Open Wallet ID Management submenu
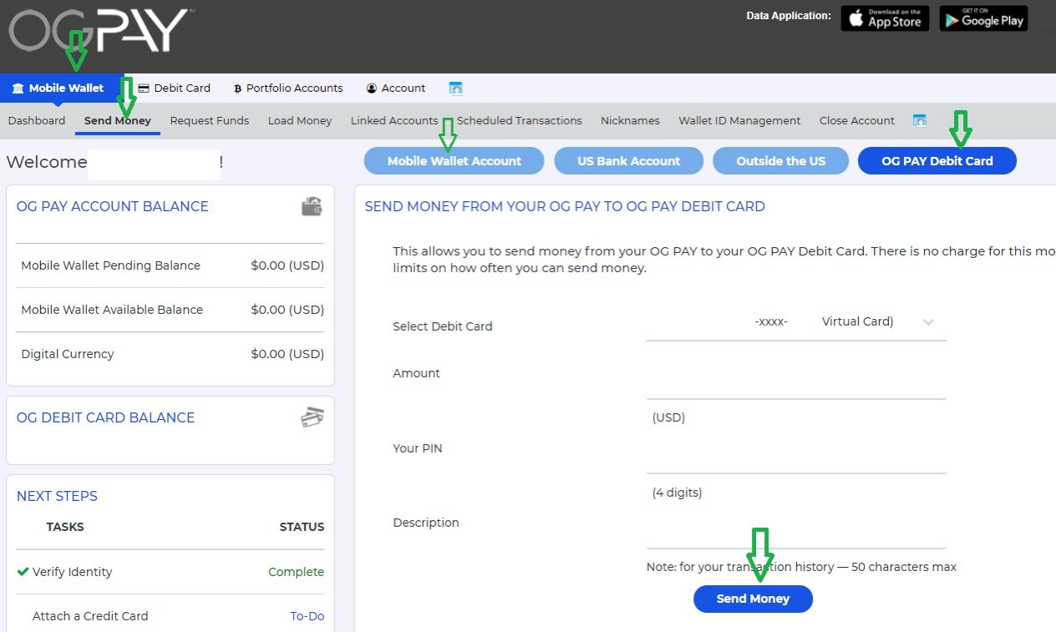 [739, 120]
